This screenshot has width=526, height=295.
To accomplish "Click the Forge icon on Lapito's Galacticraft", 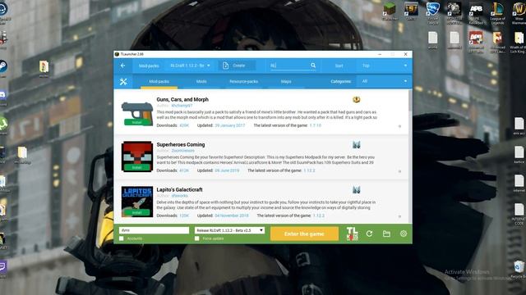I will (x=356, y=189).
